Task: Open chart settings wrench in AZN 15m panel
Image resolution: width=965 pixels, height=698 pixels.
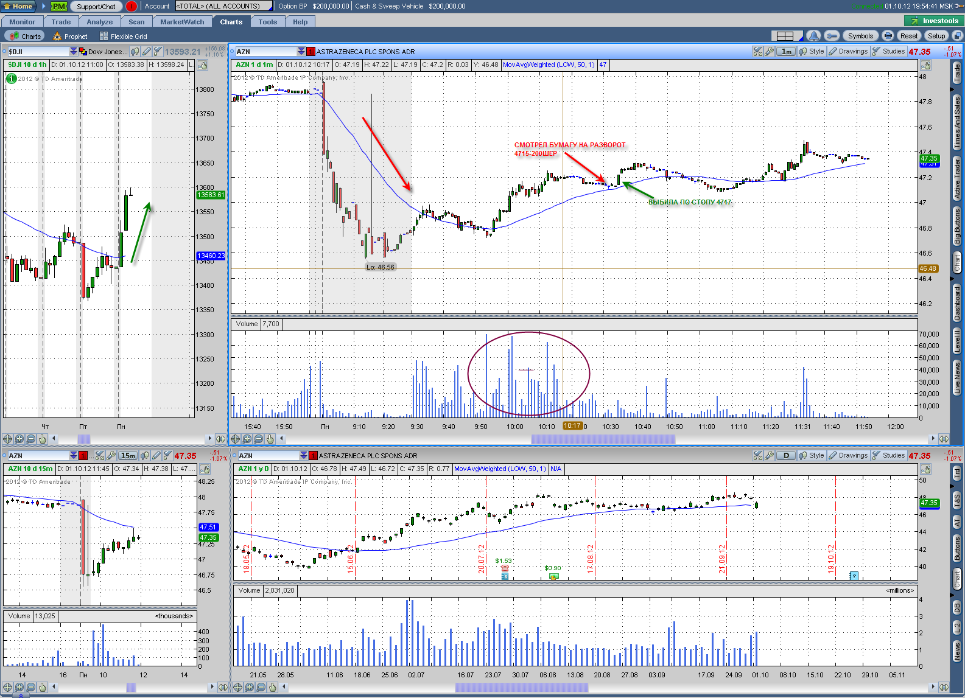Action: click(111, 456)
